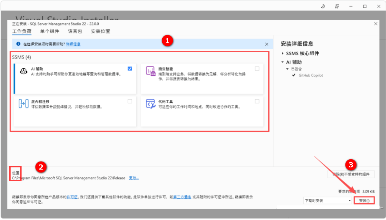Click the 3.09 GB space value
The width and height of the screenshot is (386, 220).
[368, 191]
